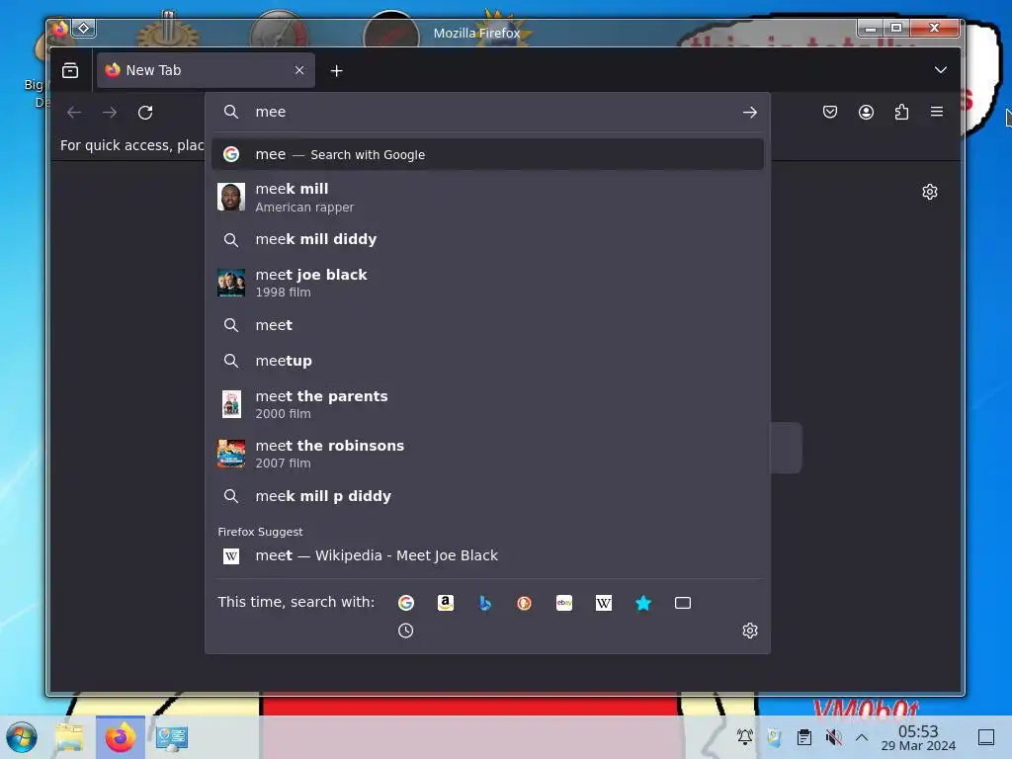Pick the 'meek mill diddy' suggestion
The height and width of the screenshot is (759, 1012).
pyautogui.click(x=487, y=239)
